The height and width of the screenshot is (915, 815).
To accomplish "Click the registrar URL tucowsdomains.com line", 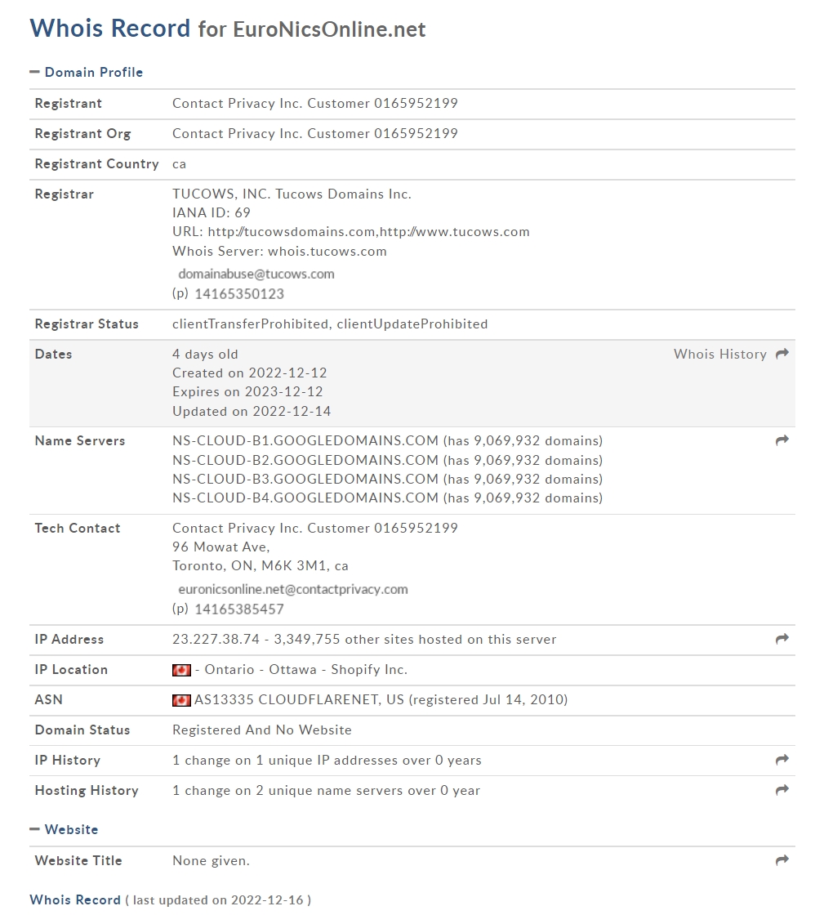I will coord(350,232).
